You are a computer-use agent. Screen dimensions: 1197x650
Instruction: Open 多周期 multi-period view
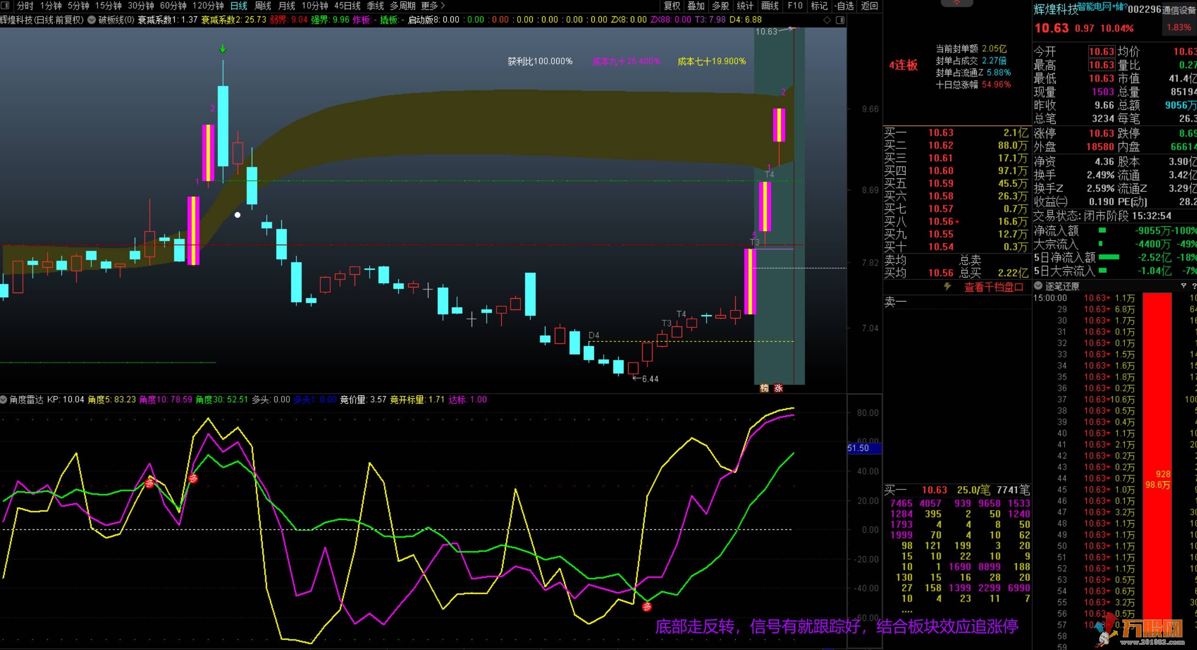403,6
